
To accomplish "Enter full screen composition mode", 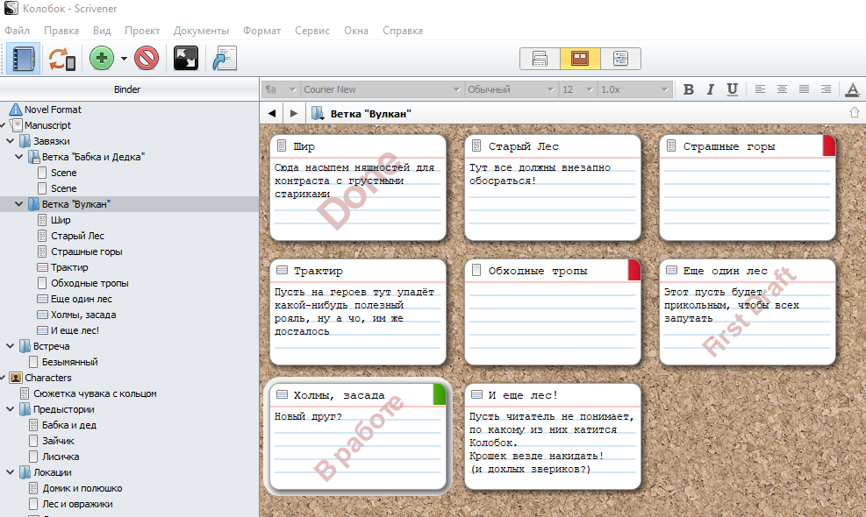I will (185, 59).
